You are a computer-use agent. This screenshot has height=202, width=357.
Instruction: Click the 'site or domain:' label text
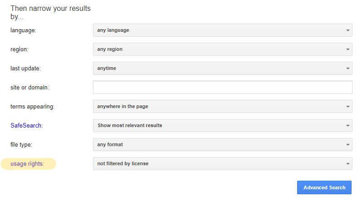[x=29, y=88]
